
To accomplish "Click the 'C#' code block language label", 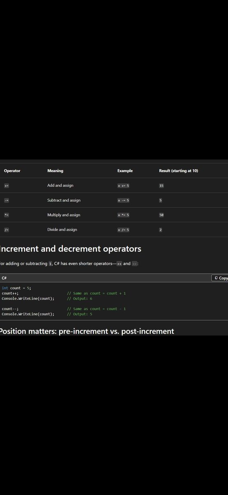I will (x=4, y=278).
